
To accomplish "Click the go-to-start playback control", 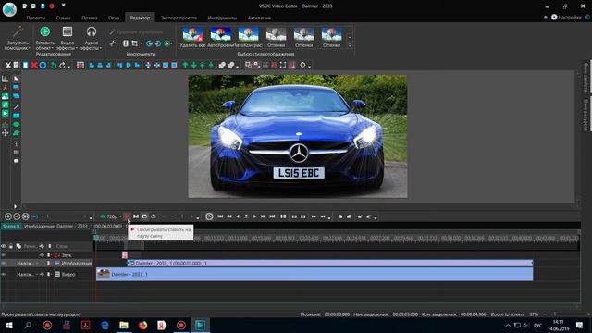I will click(x=220, y=216).
